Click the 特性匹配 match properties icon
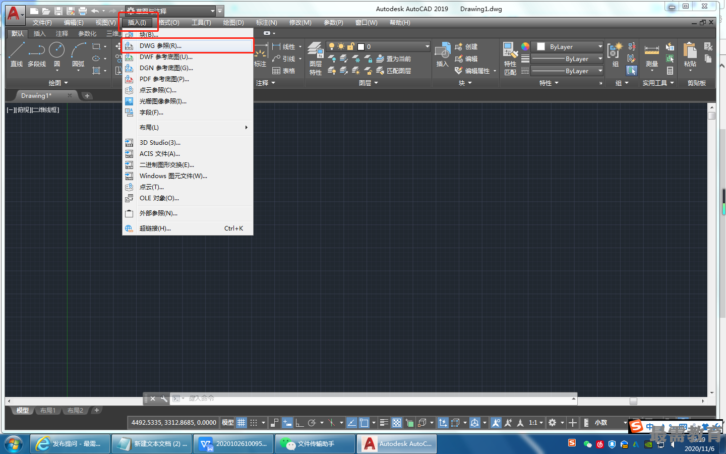Viewport: 726px width, 454px height. click(x=510, y=50)
